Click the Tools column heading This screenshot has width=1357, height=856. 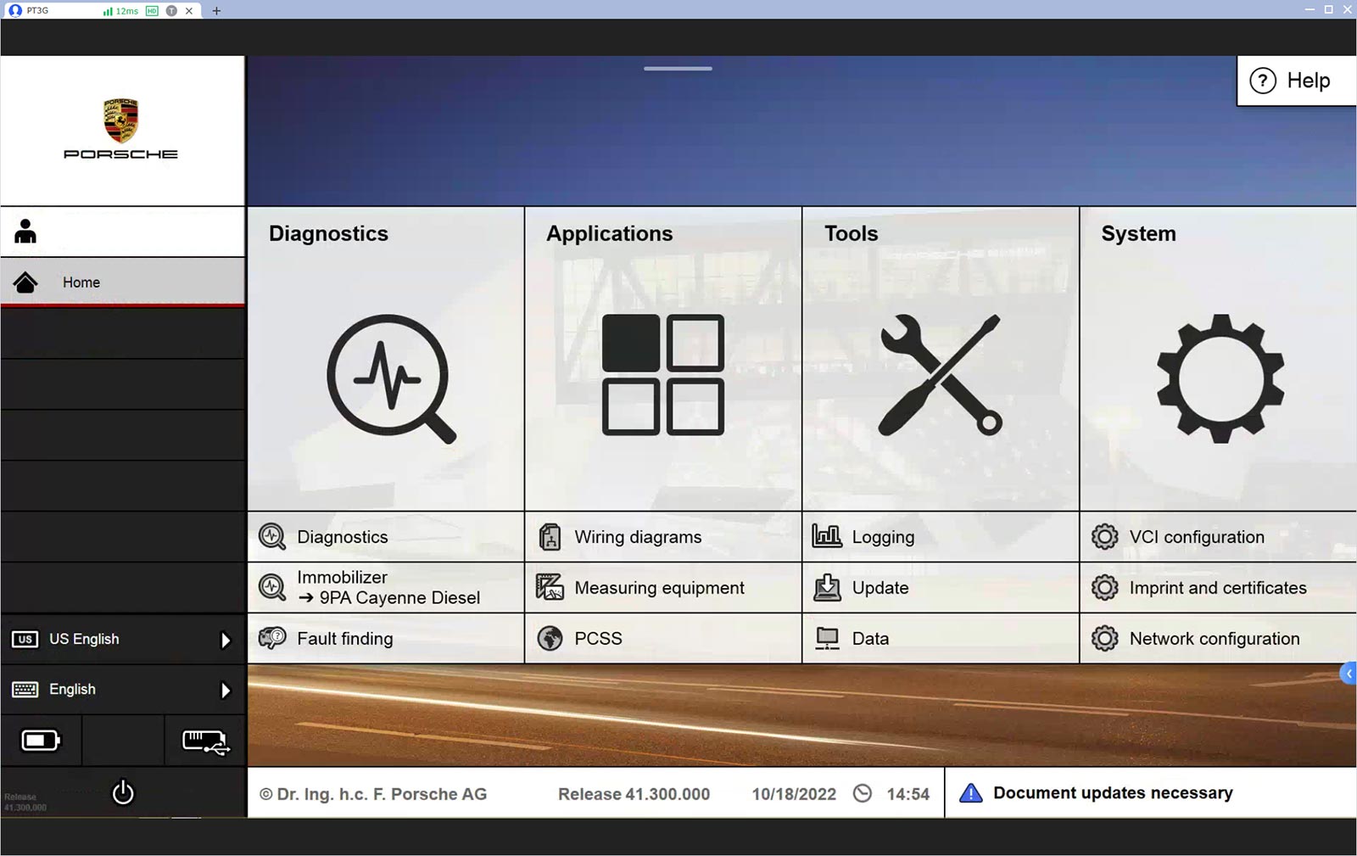[851, 233]
